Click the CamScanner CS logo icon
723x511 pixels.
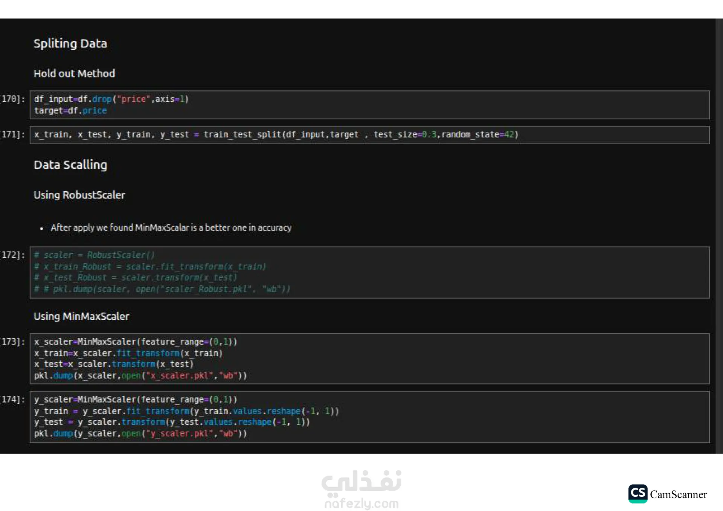(x=638, y=493)
